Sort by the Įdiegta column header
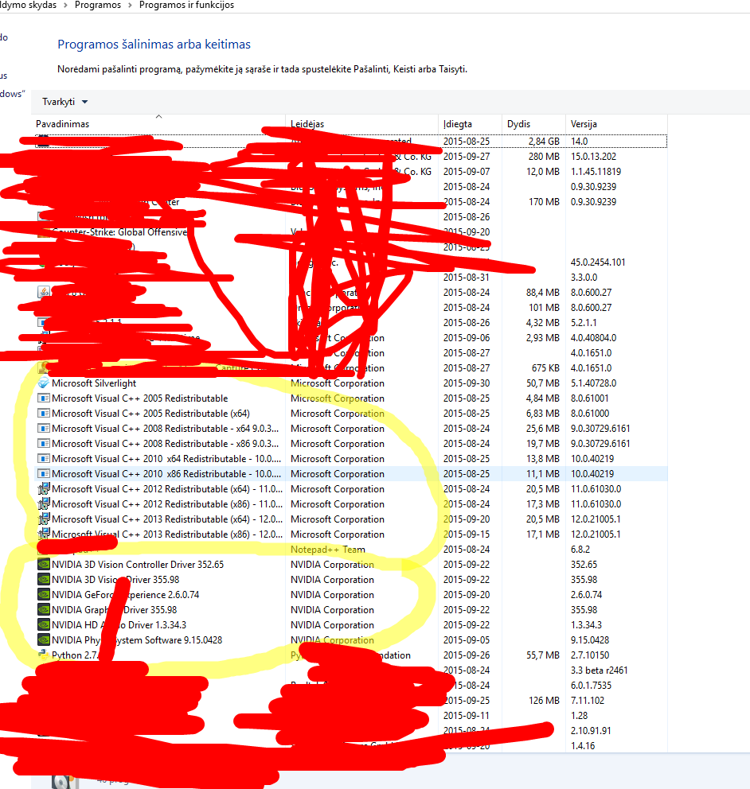 (x=470, y=124)
